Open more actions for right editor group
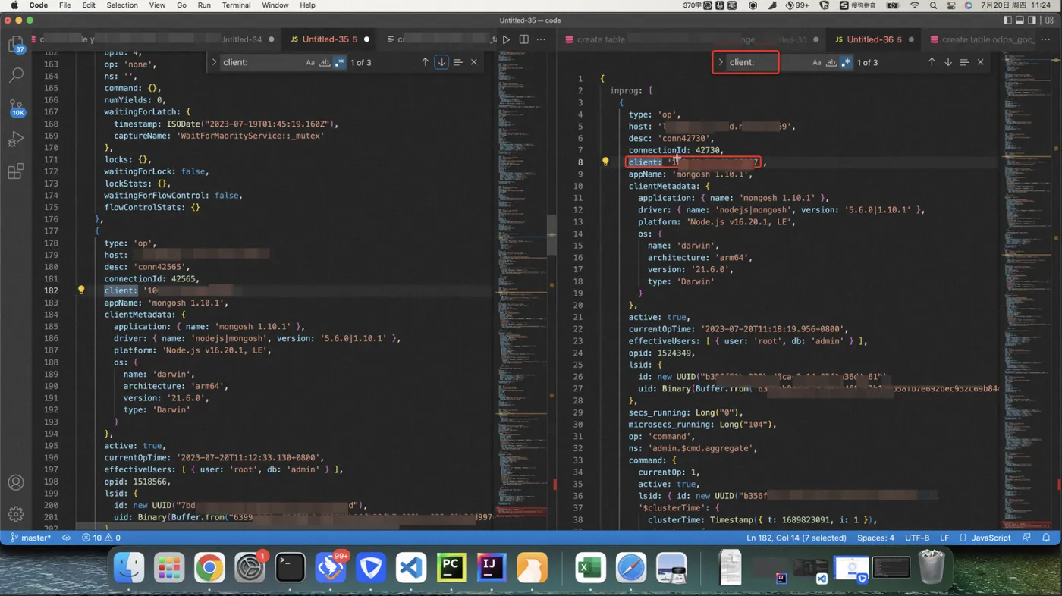 pyautogui.click(x=1045, y=39)
